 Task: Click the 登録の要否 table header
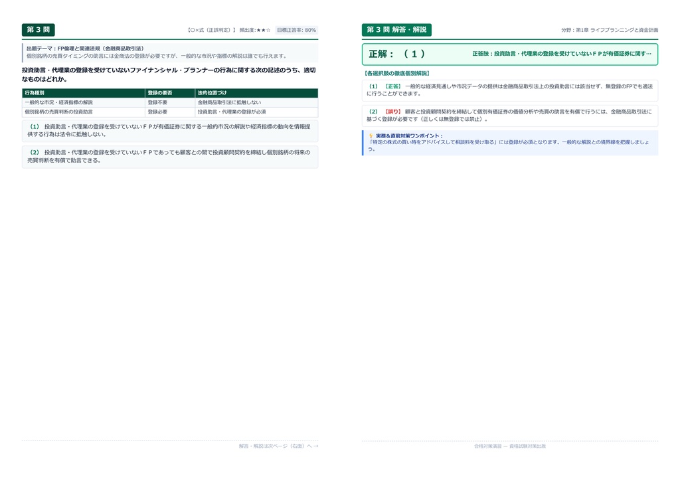(169, 93)
